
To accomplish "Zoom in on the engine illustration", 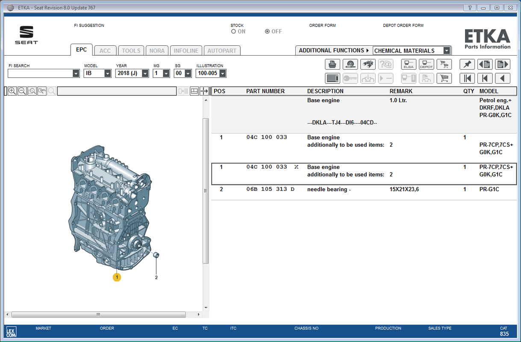I will (12, 91).
